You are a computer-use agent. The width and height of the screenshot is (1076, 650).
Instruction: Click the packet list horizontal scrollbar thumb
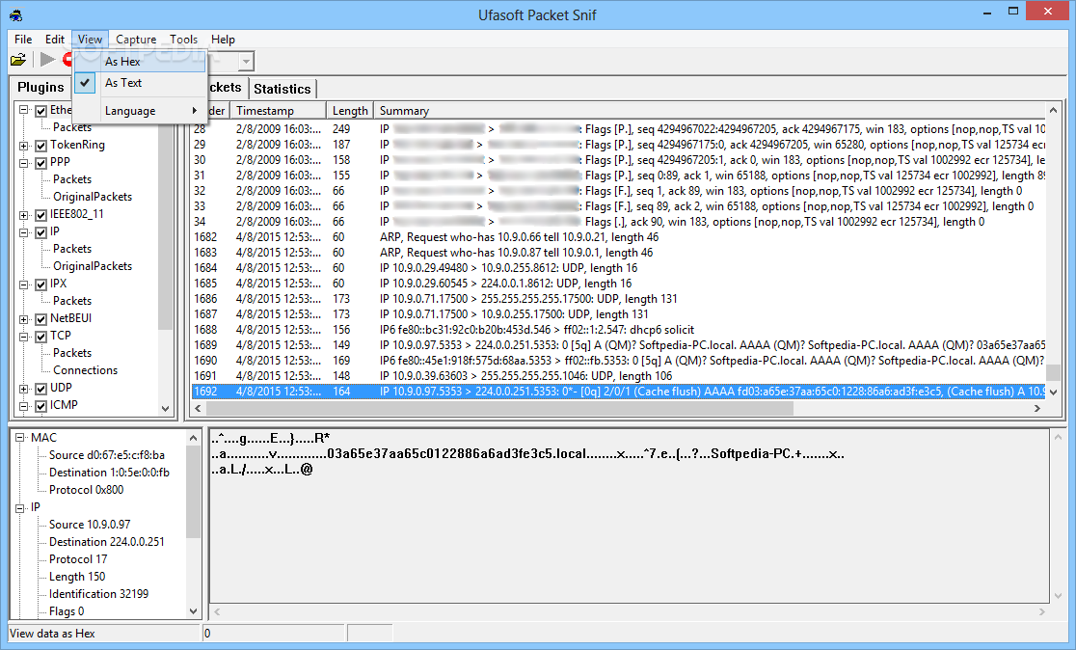[x=498, y=408]
